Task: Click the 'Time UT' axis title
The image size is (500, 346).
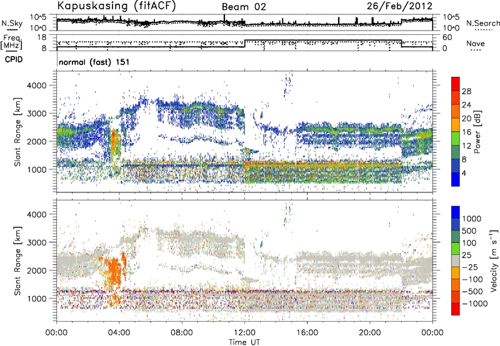Action: 244,342
